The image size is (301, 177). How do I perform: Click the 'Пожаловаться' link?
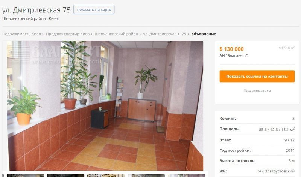point(257,91)
